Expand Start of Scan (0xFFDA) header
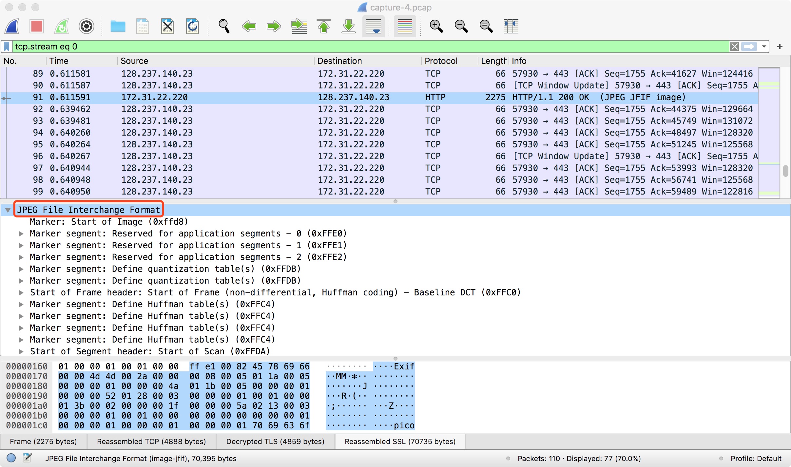The image size is (791, 467). coord(21,351)
